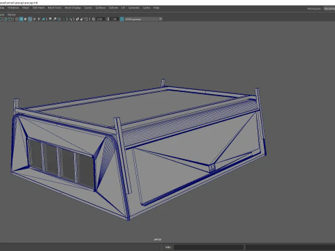This screenshot has height=251, width=335.
Task: Open the Mesh menu
Action: pyautogui.click(x=26, y=8)
